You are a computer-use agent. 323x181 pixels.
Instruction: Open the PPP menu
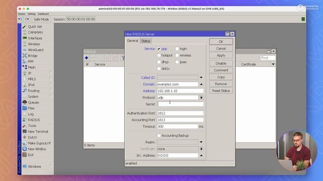pyautogui.click(x=30, y=61)
